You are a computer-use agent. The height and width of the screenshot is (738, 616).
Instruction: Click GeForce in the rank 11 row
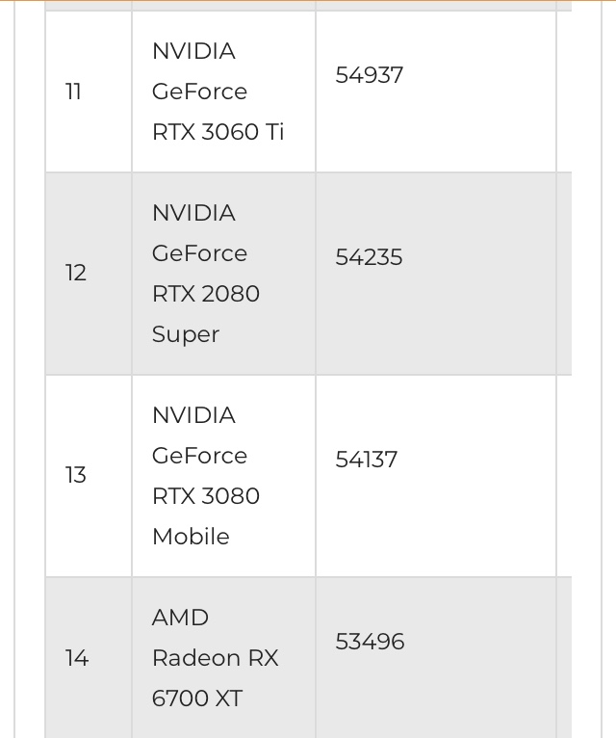coord(199,92)
